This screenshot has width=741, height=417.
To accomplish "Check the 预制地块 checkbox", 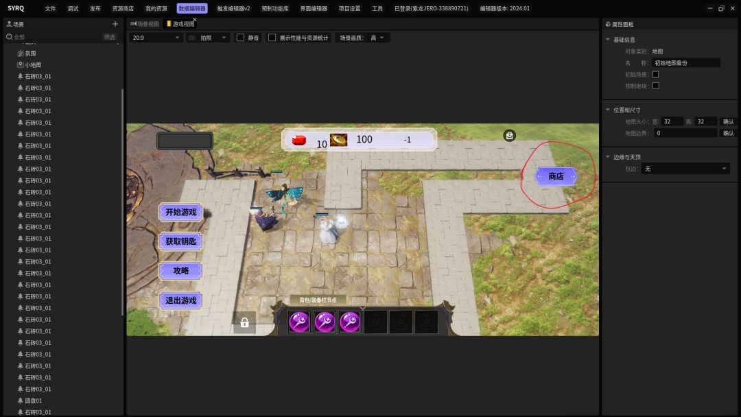I will click(655, 86).
